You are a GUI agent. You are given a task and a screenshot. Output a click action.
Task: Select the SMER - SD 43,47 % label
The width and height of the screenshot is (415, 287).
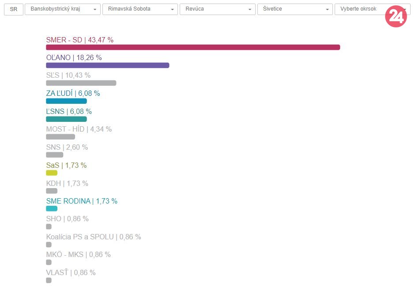(79, 40)
